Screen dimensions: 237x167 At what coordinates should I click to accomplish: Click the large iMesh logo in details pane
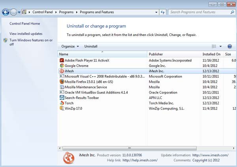click(x=68, y=158)
